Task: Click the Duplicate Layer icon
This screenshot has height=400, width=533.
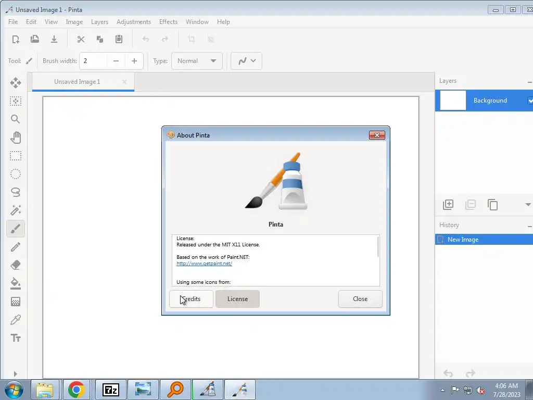Action: (492, 204)
